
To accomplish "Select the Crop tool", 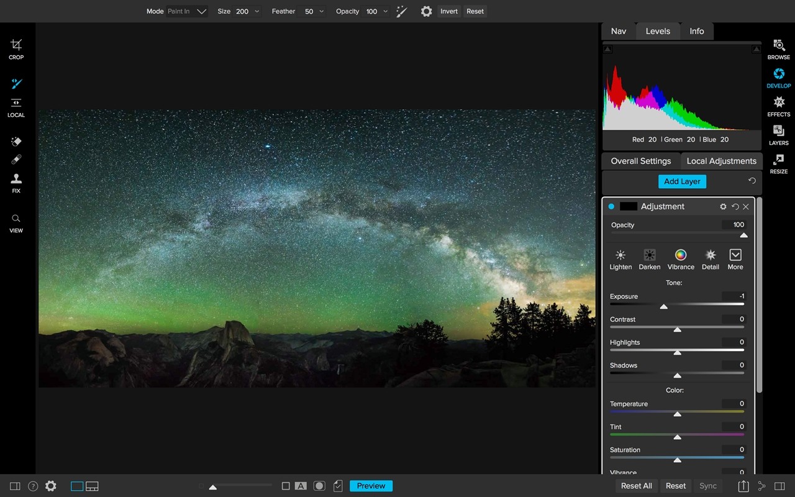I will 16,49.
